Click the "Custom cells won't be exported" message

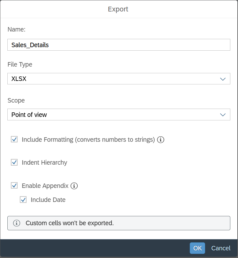(x=70, y=223)
